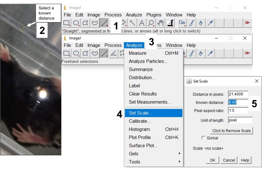Screen dimensions: 262x171
Task: Choose Clear Results menu entry
Action: pos(153,94)
